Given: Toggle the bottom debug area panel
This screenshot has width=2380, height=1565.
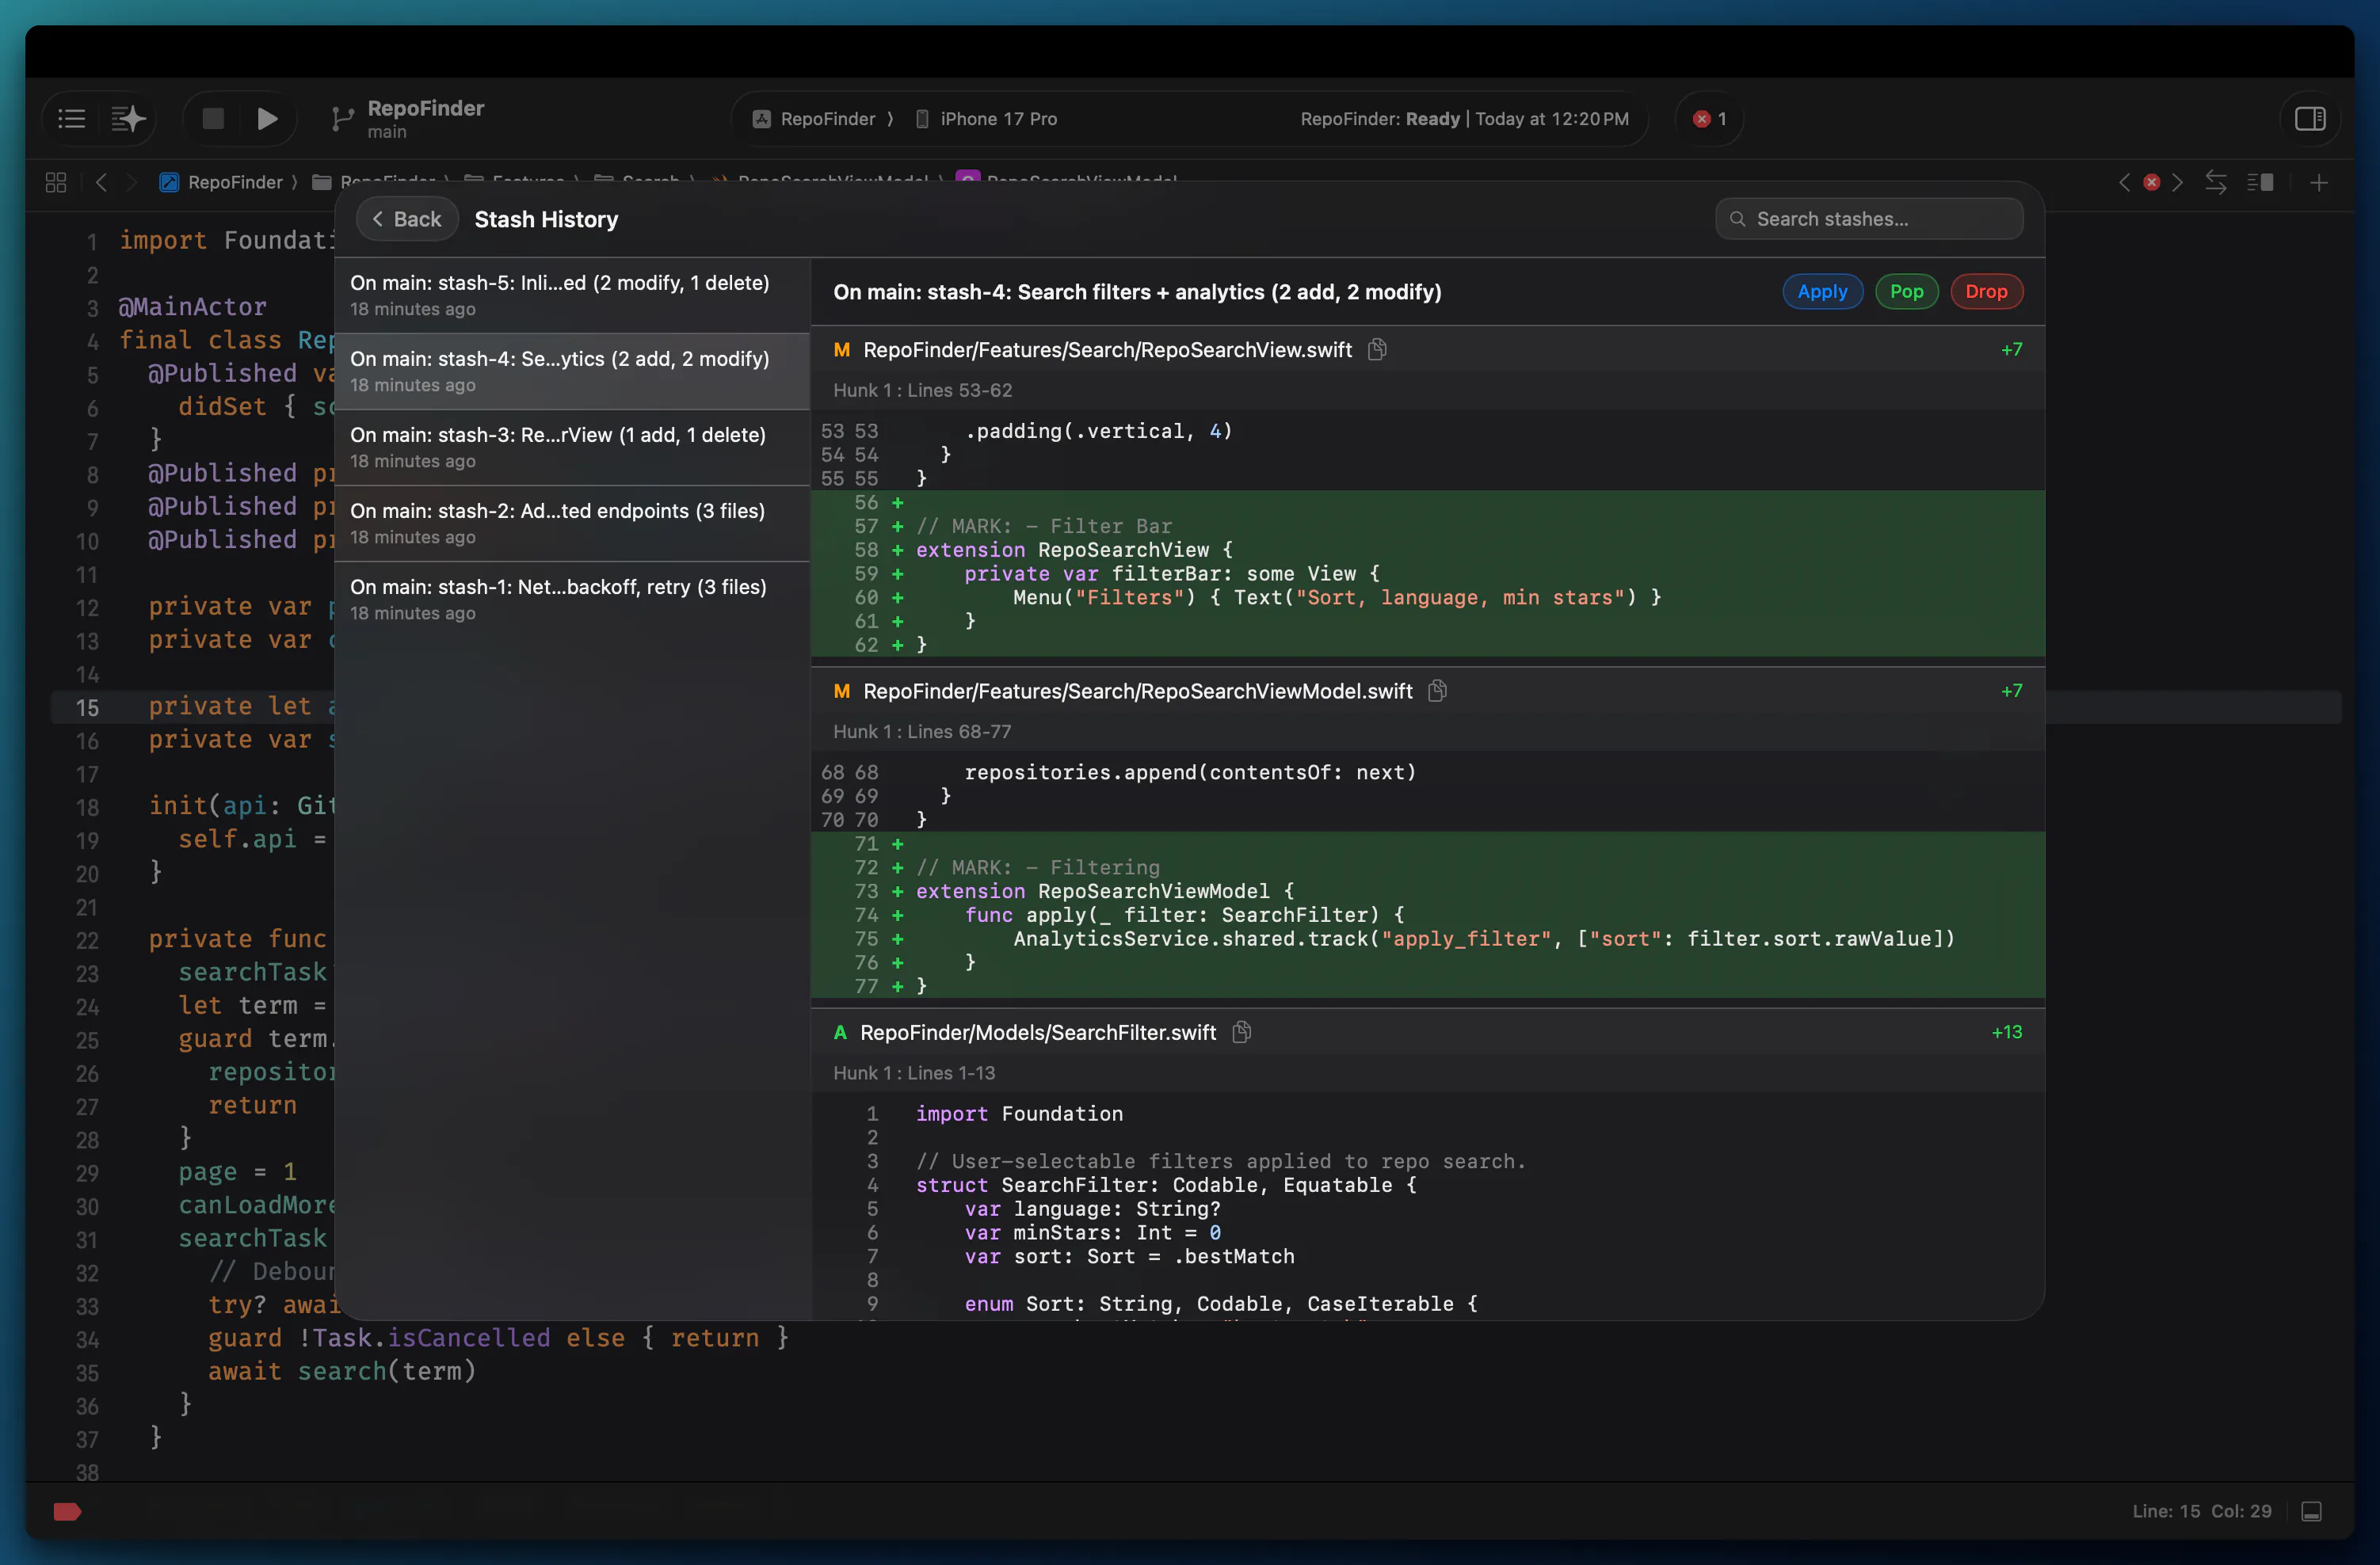Looking at the screenshot, I should coord(2311,1510).
